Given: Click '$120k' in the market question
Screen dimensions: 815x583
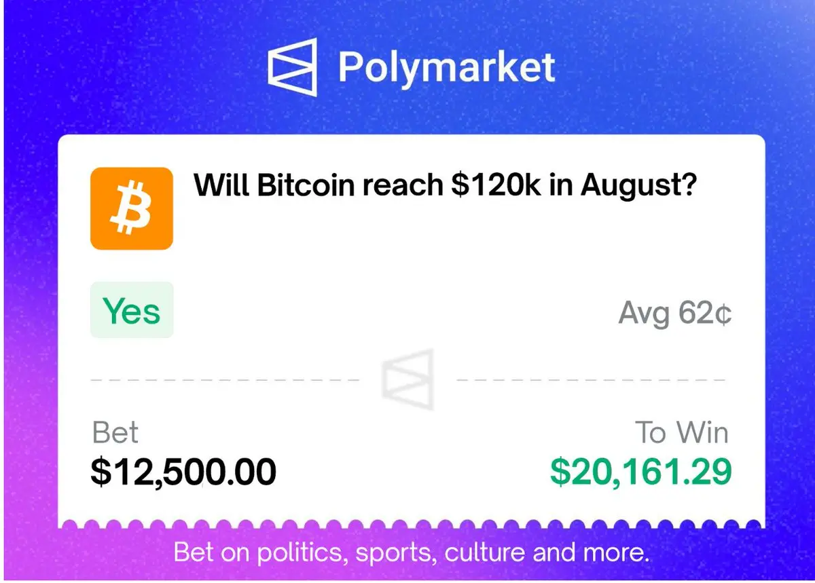Looking at the screenshot, I should click(x=497, y=185).
